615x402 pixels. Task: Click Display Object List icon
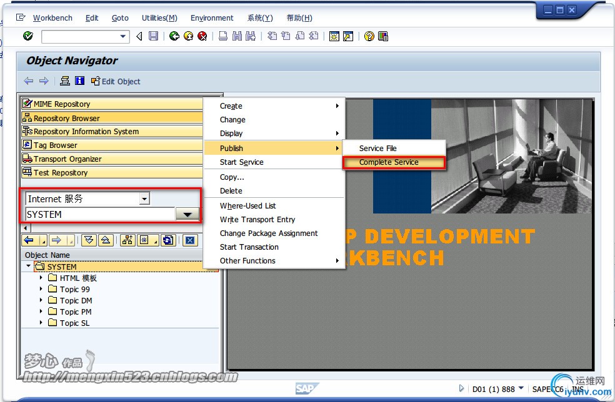(65, 81)
